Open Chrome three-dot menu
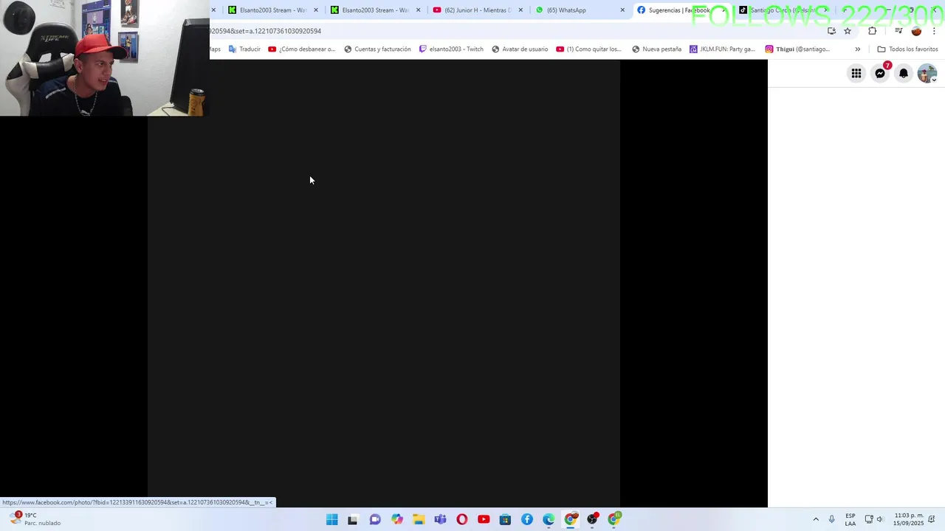 tap(934, 31)
